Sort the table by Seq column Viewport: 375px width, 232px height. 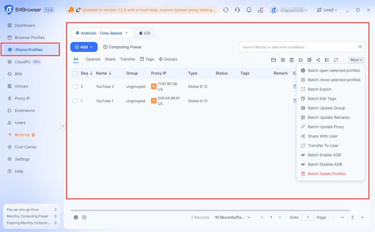(x=87, y=73)
